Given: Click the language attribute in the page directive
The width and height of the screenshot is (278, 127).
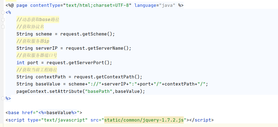Looking at the screenshot, I should (145, 5).
